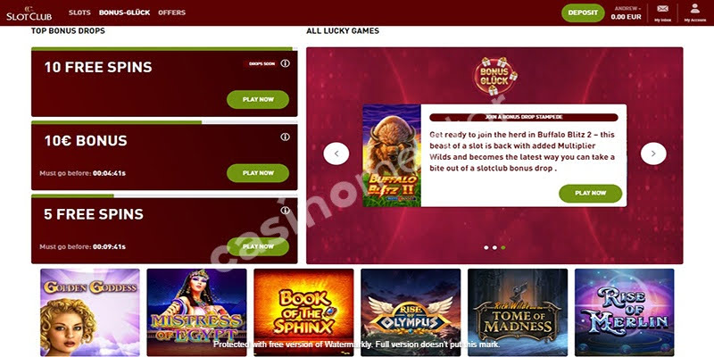Click PLAY NOW for Buffalo Blitz 2
This screenshot has width=714, height=357.
(x=590, y=193)
